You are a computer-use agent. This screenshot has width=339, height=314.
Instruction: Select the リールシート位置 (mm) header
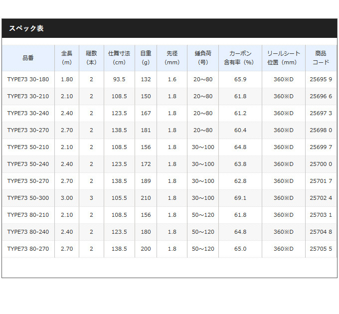tap(283, 58)
